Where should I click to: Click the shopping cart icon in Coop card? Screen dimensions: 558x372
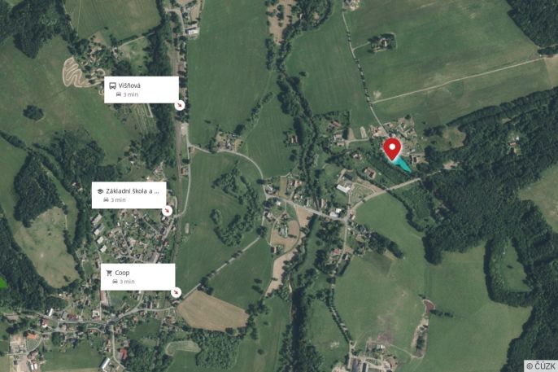109,273
